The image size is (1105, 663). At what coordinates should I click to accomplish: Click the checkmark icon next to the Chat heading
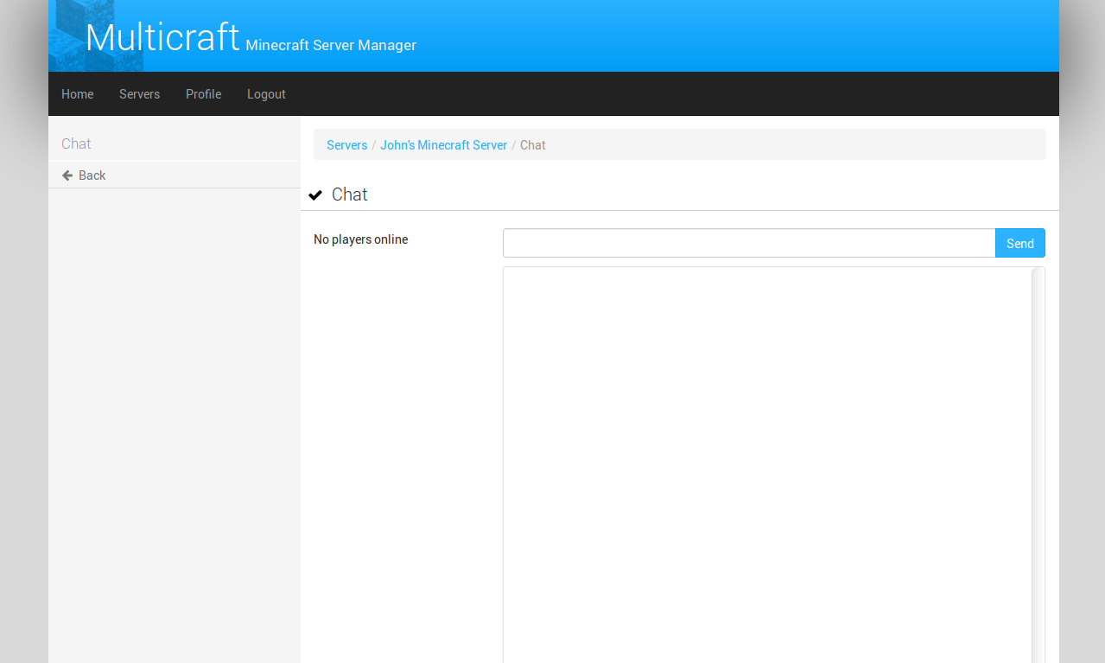point(315,195)
